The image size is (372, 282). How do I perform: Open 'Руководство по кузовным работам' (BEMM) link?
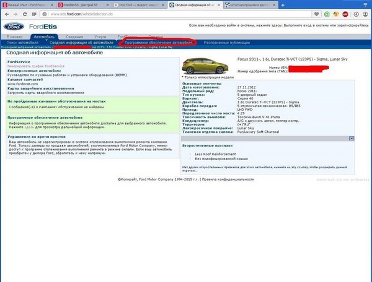pos(67,75)
